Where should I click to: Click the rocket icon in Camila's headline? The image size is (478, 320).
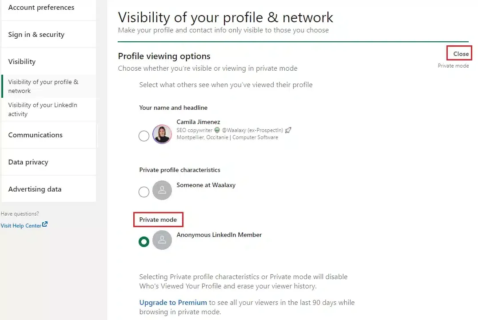click(x=288, y=130)
